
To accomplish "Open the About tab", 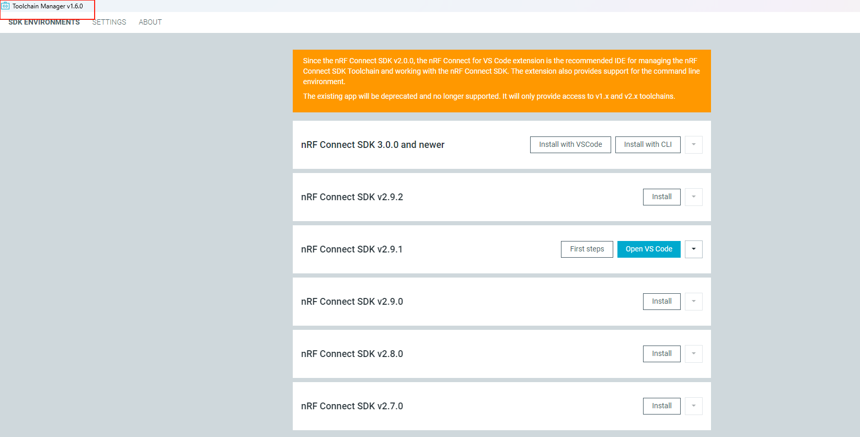I will [x=150, y=22].
